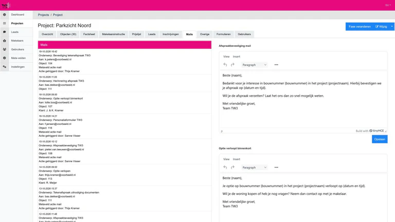
Task: Open View menu in Afspraakbevestiging editor
Action: click(226, 57)
